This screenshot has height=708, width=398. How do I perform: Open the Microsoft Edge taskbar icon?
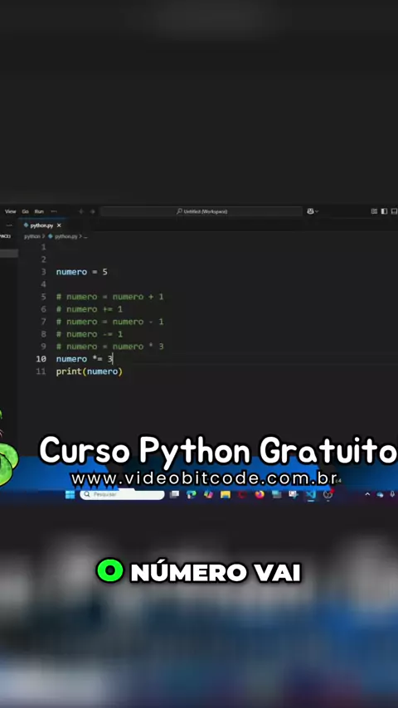pos(191,495)
